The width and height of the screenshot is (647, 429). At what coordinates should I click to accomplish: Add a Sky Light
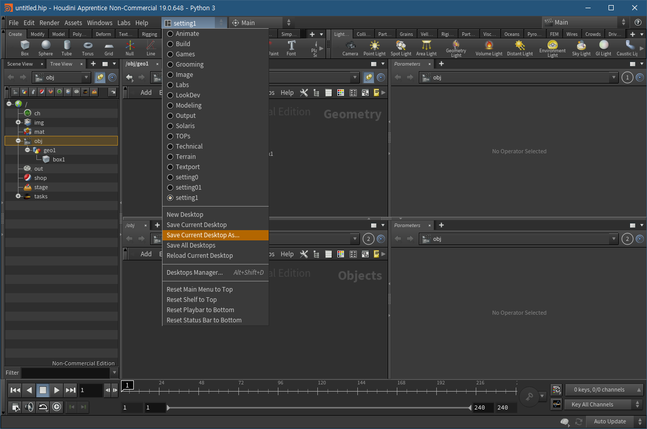[x=581, y=48]
